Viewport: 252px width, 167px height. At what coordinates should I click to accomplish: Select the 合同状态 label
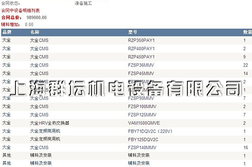[10, 3]
